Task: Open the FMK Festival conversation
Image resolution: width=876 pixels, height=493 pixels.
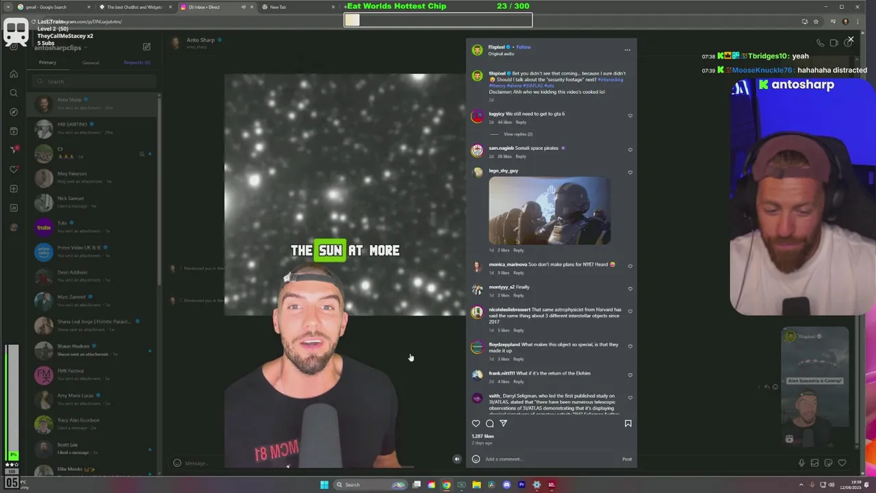Action: [92, 375]
